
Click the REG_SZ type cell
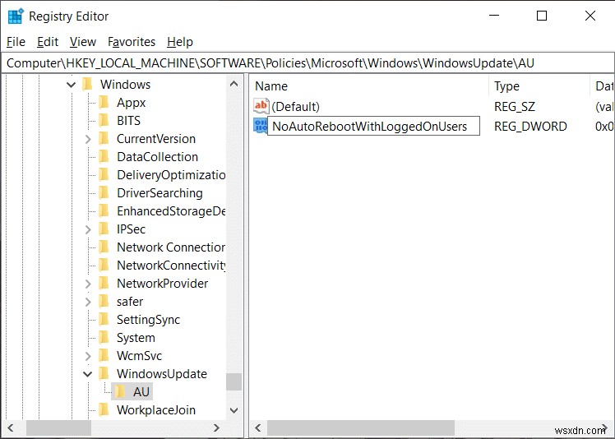tap(514, 106)
